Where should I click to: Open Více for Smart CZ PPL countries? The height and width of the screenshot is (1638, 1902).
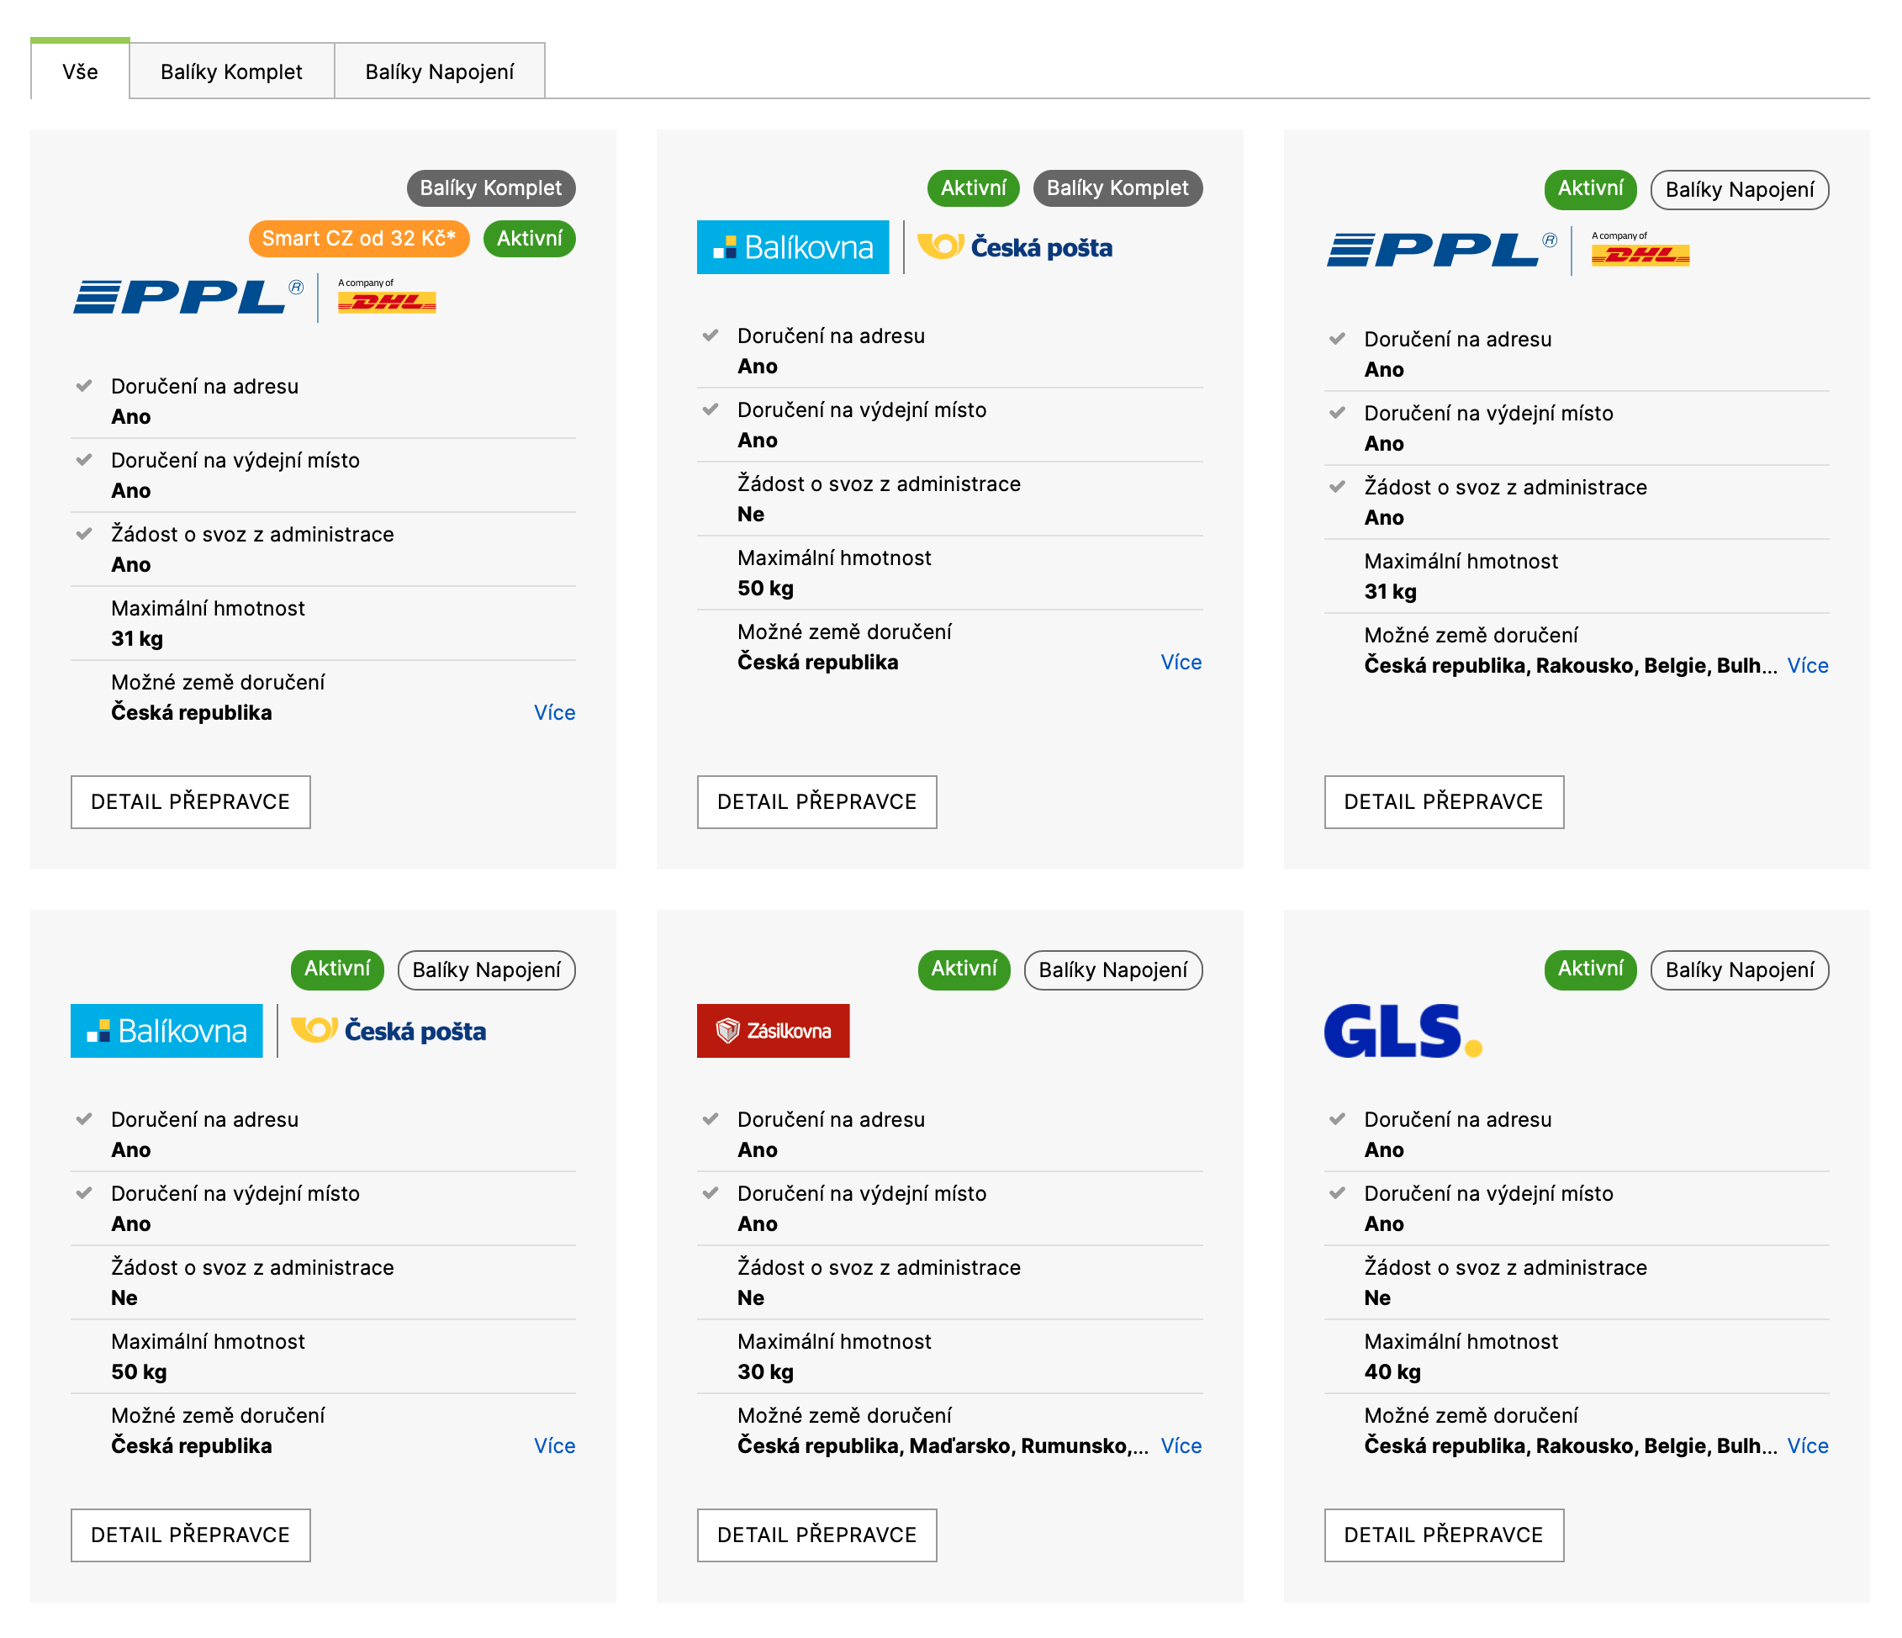[x=554, y=712]
